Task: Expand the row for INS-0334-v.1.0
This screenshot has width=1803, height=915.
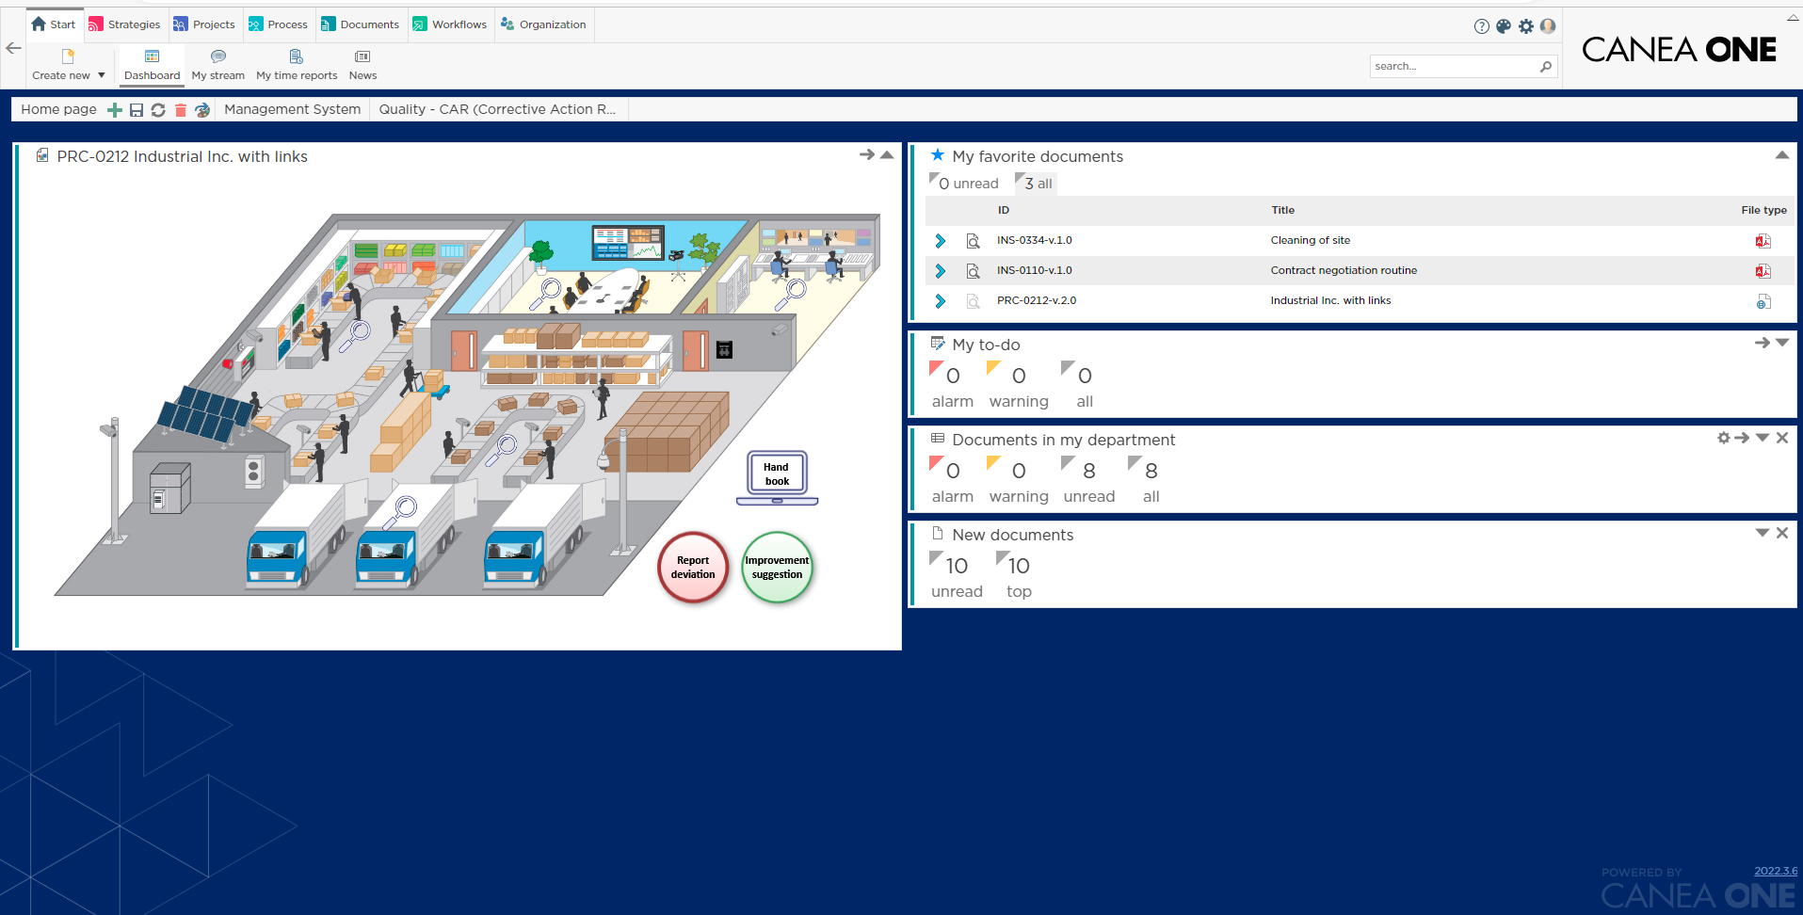Action: 940,240
